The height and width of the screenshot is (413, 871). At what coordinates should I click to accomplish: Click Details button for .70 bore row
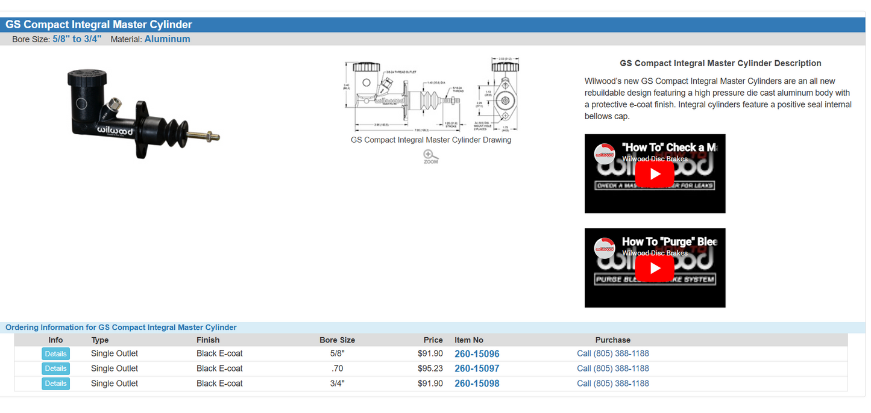coord(55,368)
